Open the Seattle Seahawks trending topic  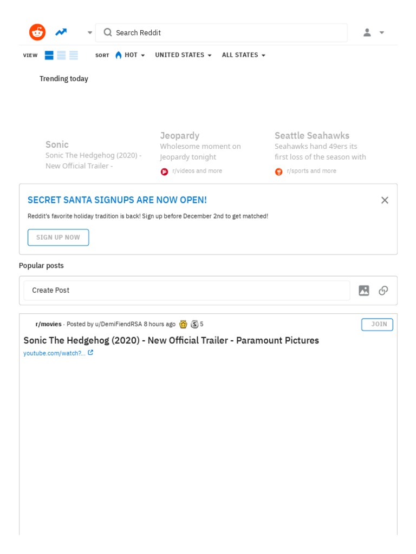(312, 136)
